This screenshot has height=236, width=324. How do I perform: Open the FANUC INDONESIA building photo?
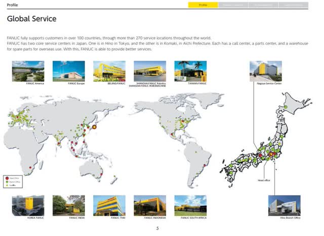tap(150, 206)
